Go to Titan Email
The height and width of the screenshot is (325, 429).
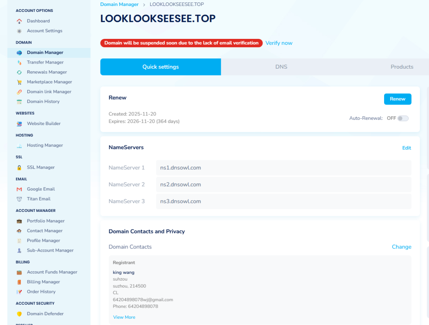pos(39,199)
